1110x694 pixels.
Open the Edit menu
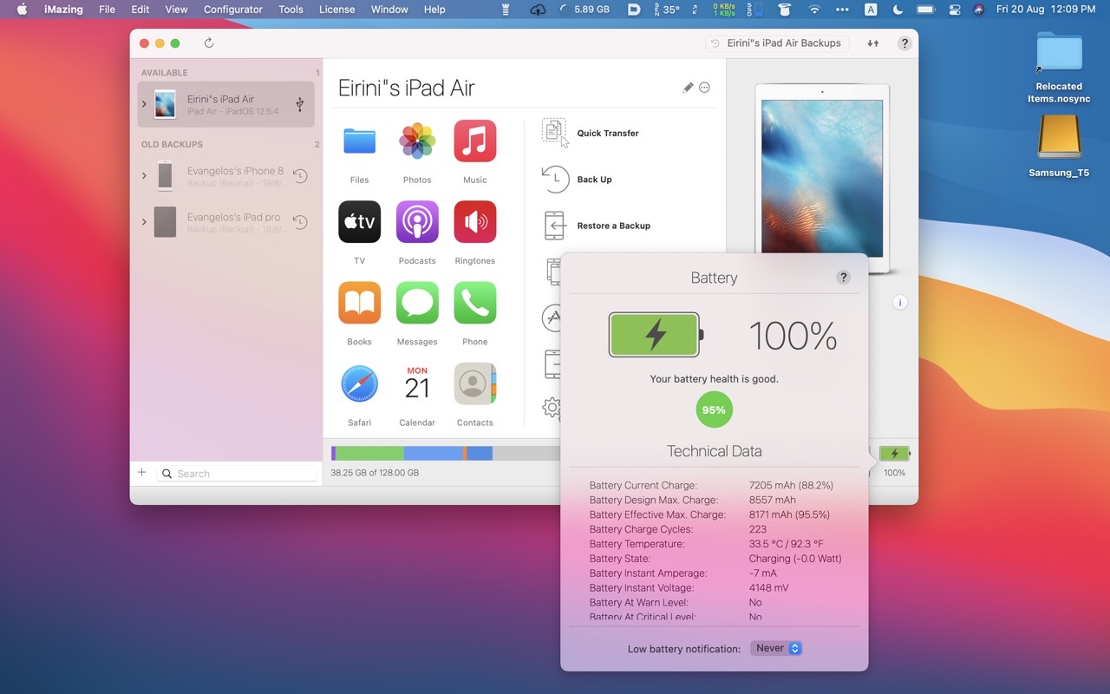click(140, 10)
